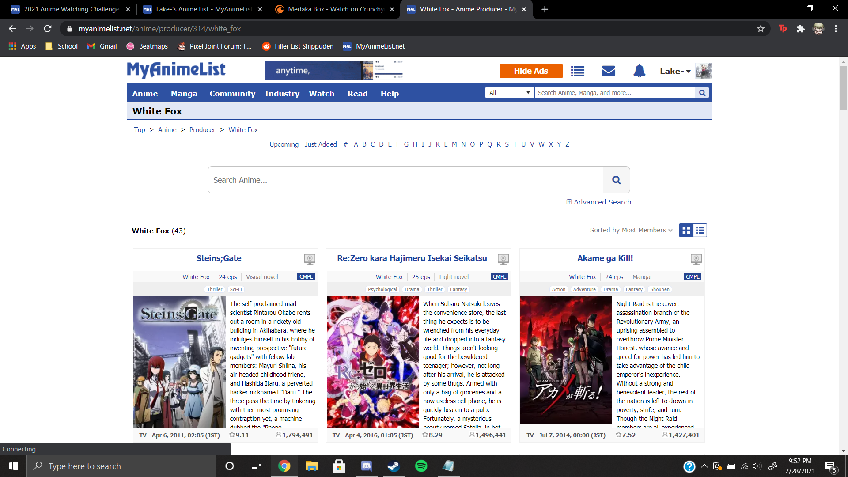Reload the page
Screen dimensions: 848x477
[48, 29]
